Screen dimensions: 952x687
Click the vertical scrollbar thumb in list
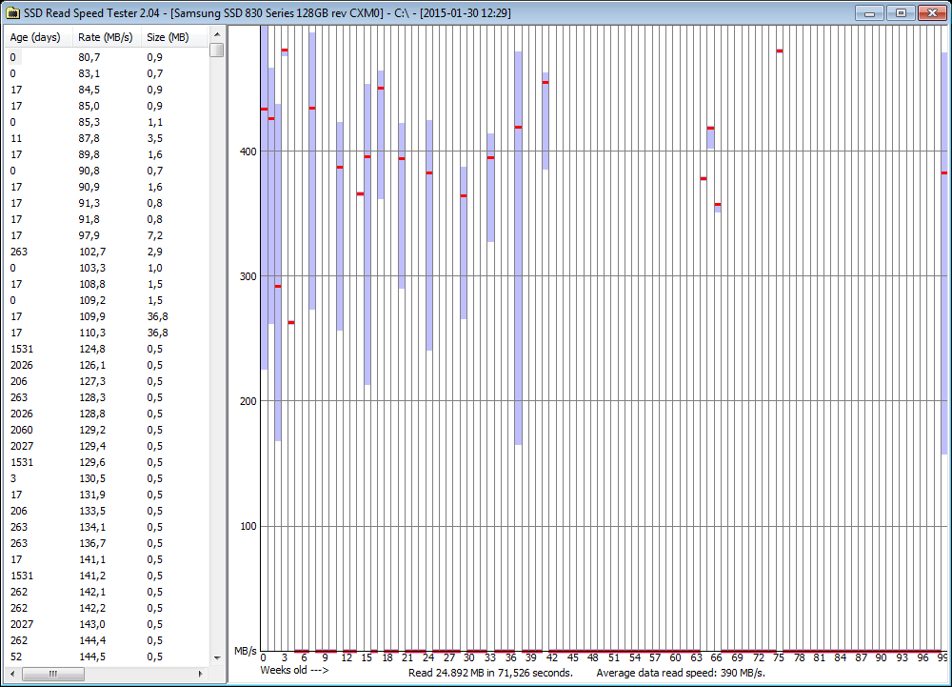click(x=217, y=50)
